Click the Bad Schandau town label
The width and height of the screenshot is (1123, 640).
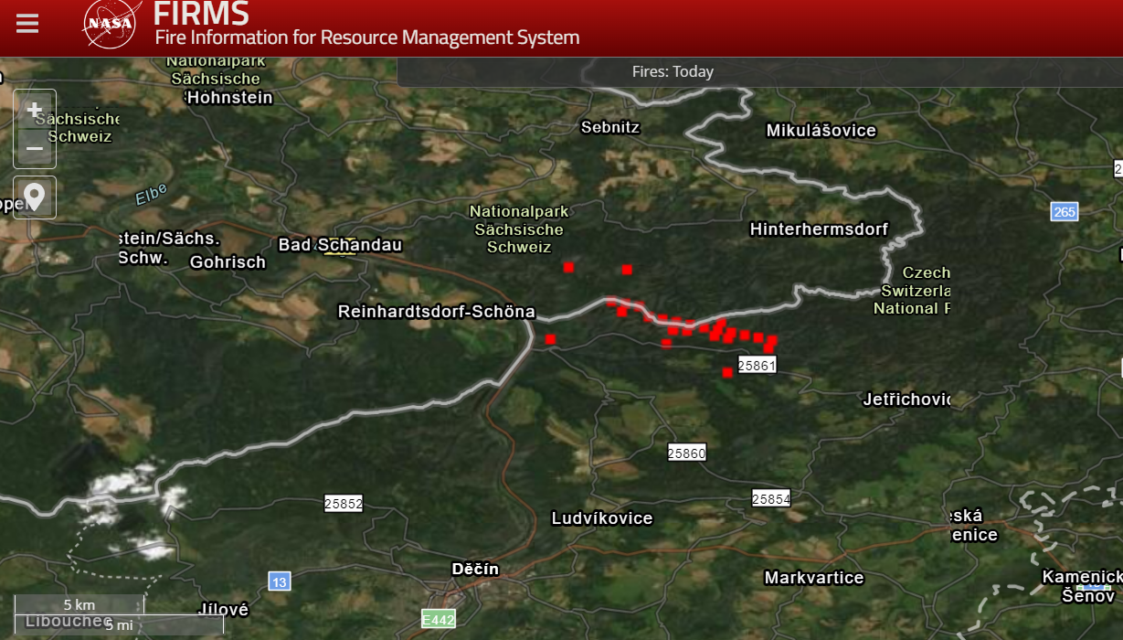340,245
